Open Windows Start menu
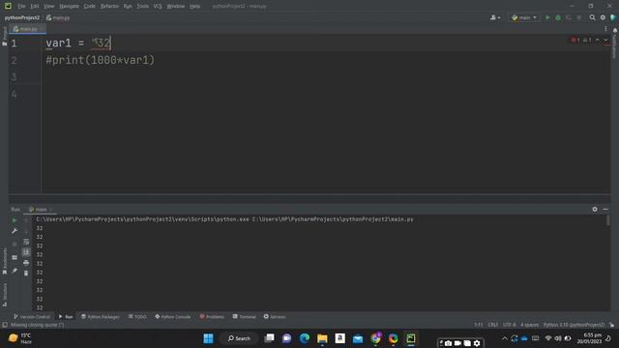 pyautogui.click(x=209, y=338)
